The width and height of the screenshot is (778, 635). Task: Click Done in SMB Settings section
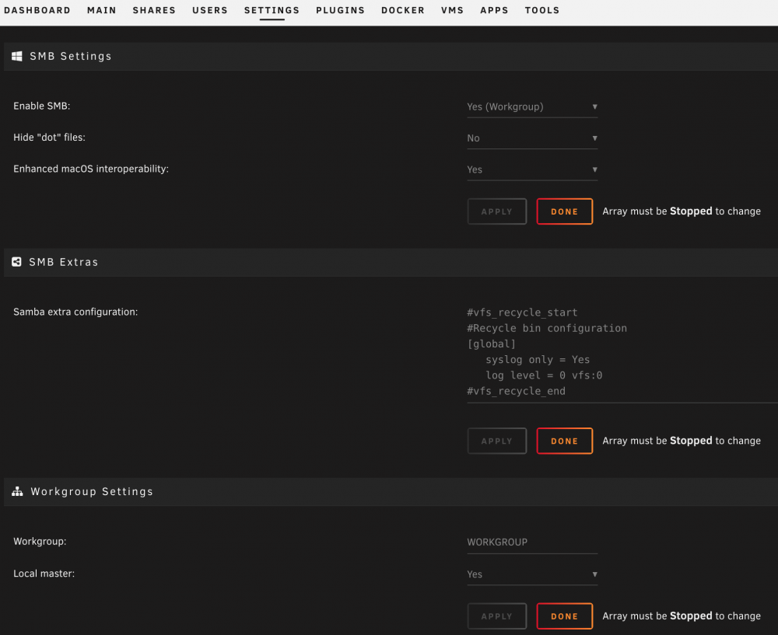click(565, 211)
